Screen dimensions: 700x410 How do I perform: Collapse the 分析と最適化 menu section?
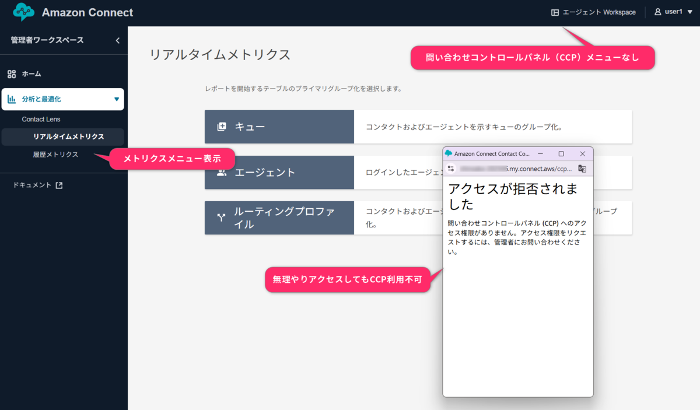coord(63,99)
